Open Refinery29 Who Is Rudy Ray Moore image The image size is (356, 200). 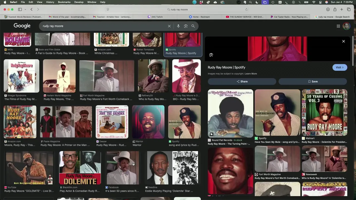pos(153,76)
